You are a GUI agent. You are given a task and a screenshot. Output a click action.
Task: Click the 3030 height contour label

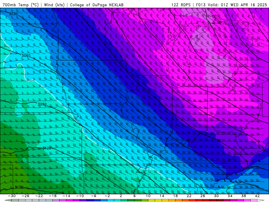(13, 14)
